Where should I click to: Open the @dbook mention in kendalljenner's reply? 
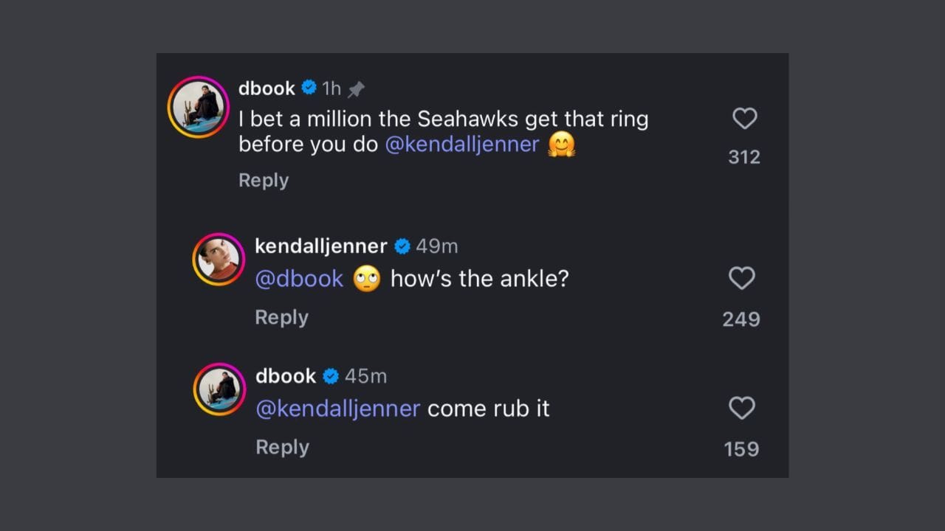[299, 279]
